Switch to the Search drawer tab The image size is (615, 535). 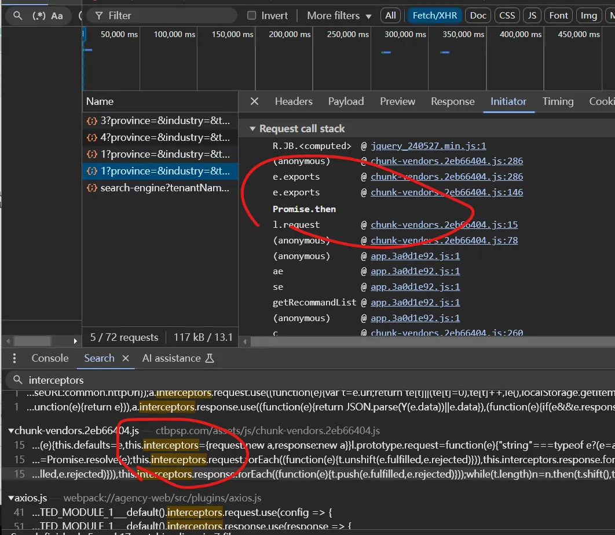tap(99, 358)
